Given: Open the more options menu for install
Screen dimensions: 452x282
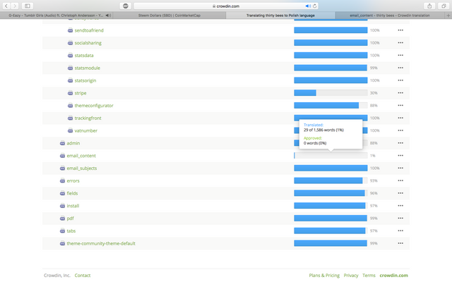Looking at the screenshot, I should click(x=400, y=206).
